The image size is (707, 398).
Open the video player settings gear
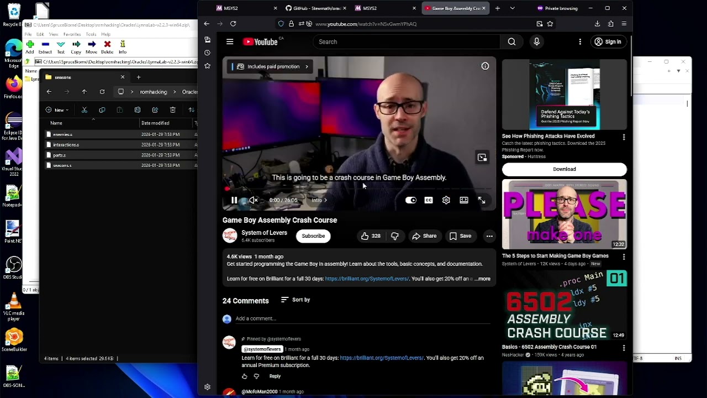click(x=446, y=200)
